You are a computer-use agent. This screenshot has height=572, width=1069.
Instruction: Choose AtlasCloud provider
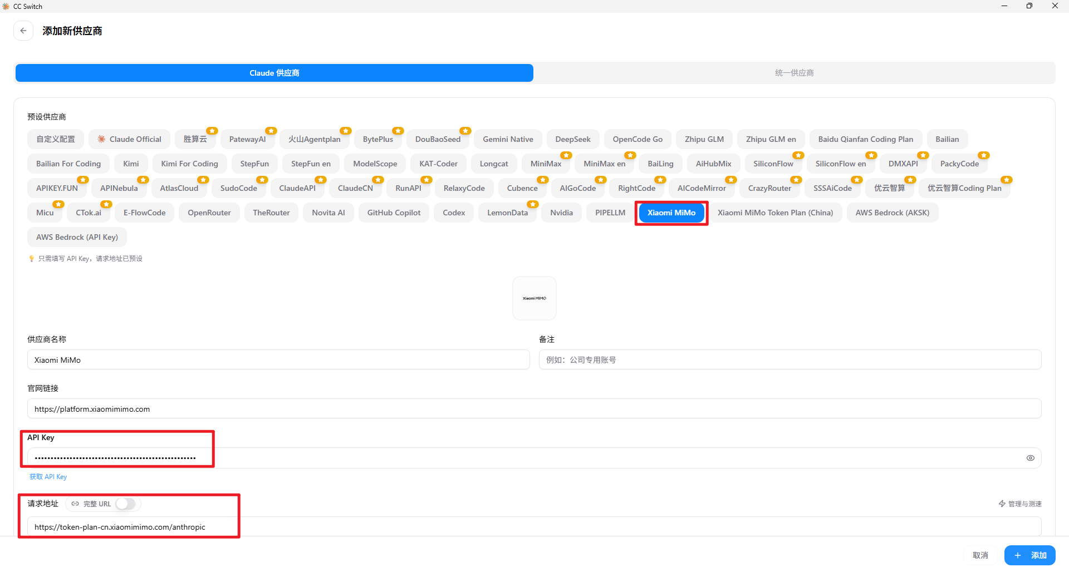pos(179,188)
